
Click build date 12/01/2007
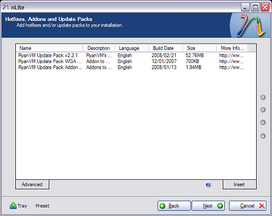click(x=164, y=61)
